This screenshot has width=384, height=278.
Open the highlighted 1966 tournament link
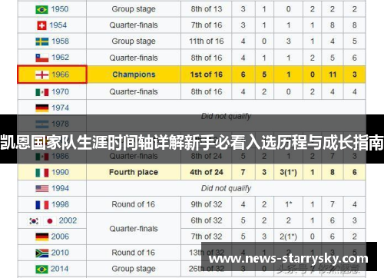pos(60,74)
